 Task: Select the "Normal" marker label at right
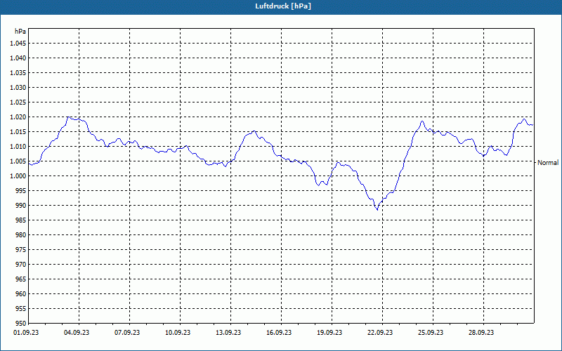(x=548, y=163)
